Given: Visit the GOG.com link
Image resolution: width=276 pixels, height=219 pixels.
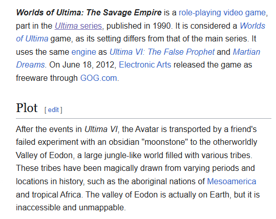Looking at the screenshot, I should pos(98,78).
